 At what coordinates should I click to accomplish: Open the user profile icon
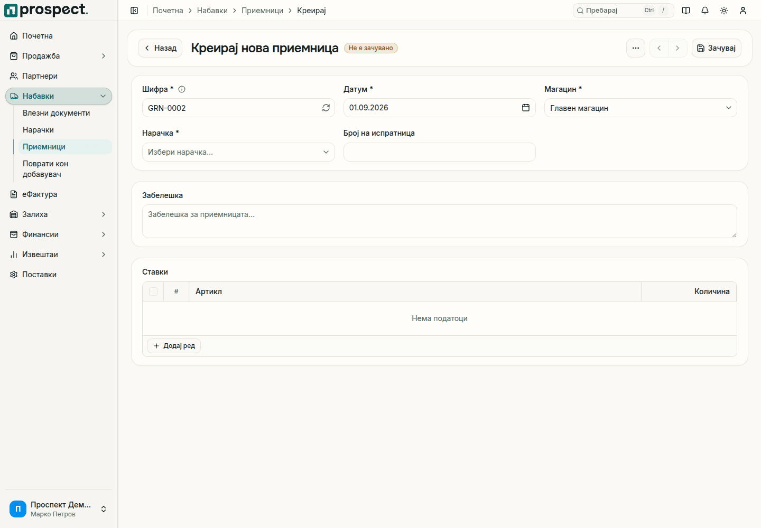[x=743, y=11]
